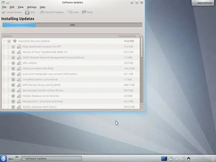Open the Edit menu
Viewport: 216px width, 162px height.
(12, 7)
